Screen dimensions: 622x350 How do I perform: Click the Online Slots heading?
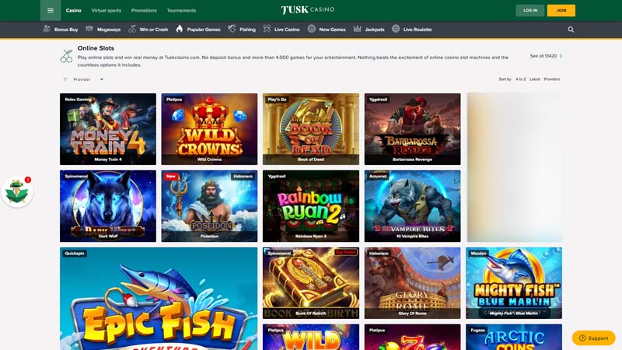[96, 48]
